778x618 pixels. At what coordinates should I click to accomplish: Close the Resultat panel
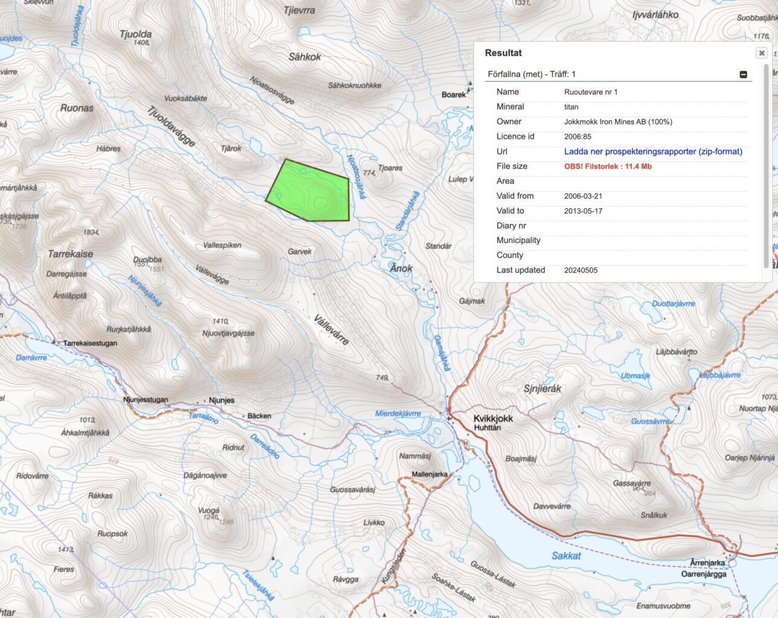(x=762, y=53)
